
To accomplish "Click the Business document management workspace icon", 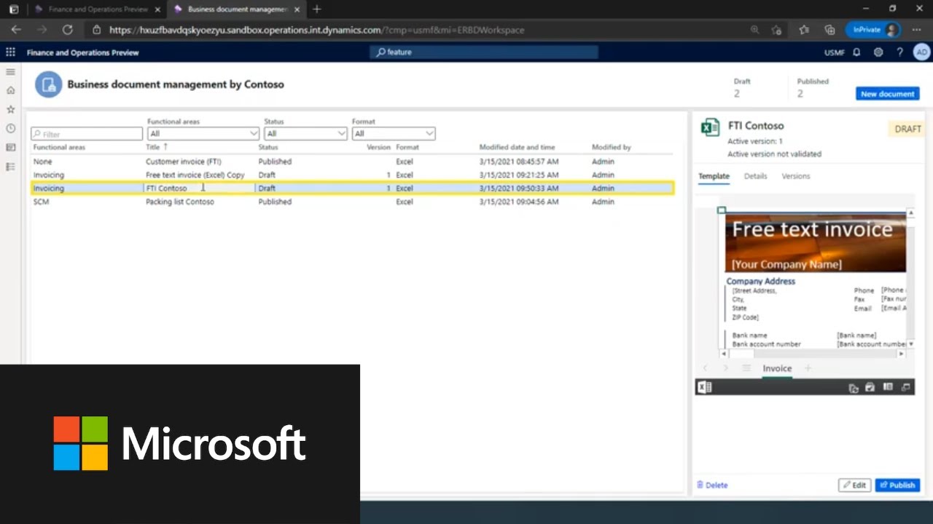I will pyautogui.click(x=48, y=84).
